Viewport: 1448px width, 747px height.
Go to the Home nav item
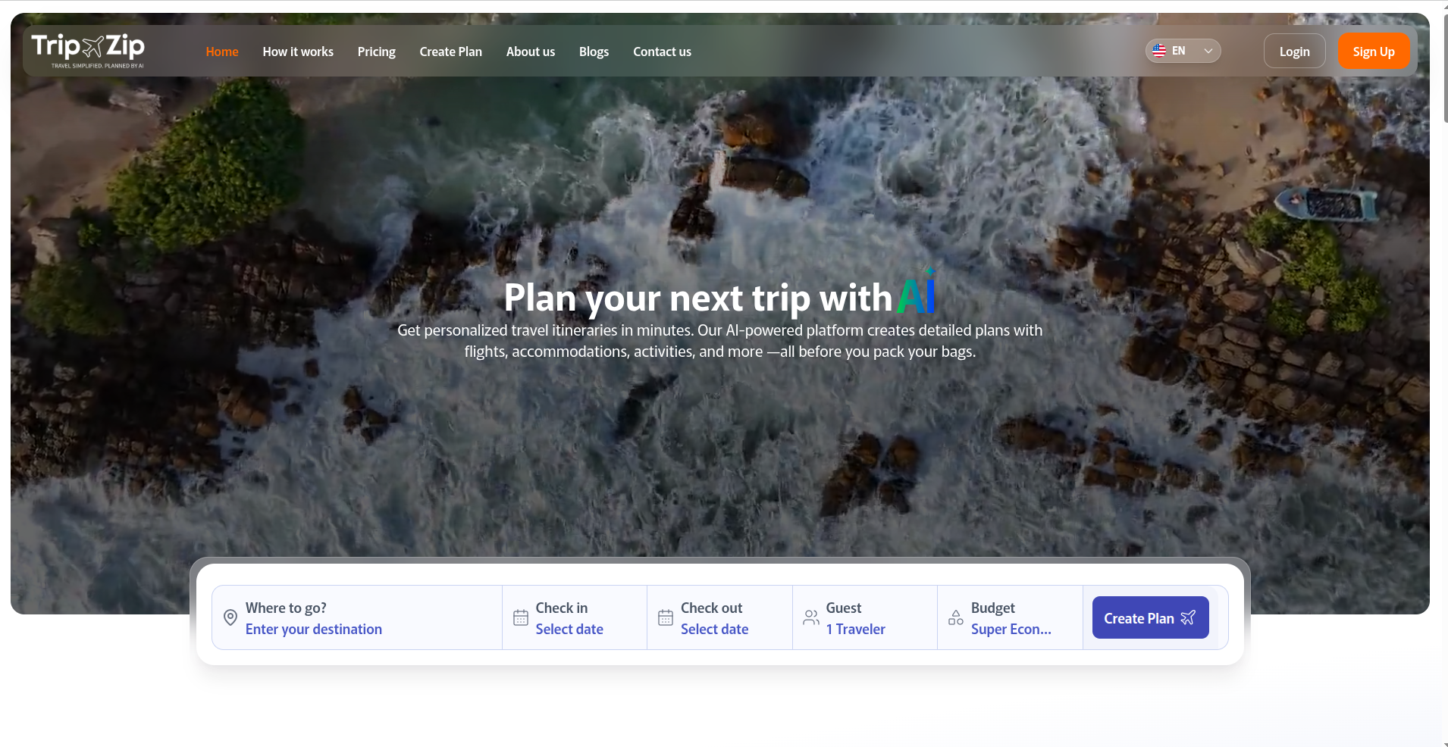point(222,52)
